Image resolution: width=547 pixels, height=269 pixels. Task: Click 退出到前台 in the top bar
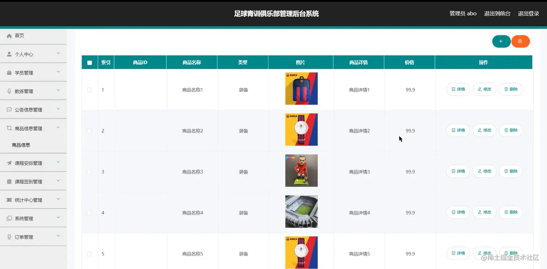coord(497,14)
